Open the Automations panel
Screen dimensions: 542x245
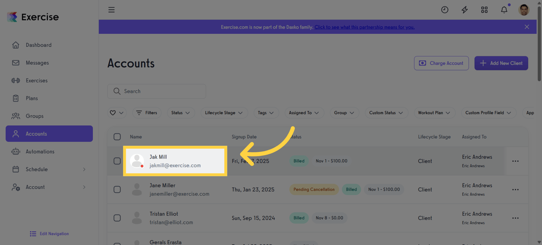pos(41,151)
